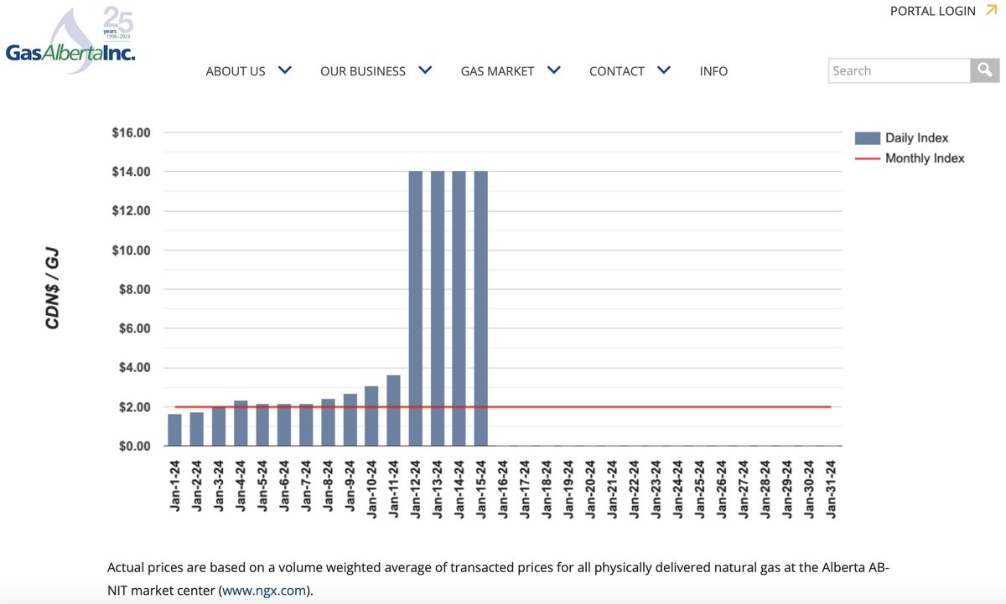Viewport: 1006px width, 604px height.
Task: Open the GAS MARKET menu
Action: point(497,71)
